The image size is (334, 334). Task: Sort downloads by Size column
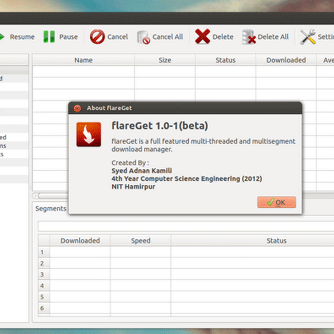click(x=165, y=60)
